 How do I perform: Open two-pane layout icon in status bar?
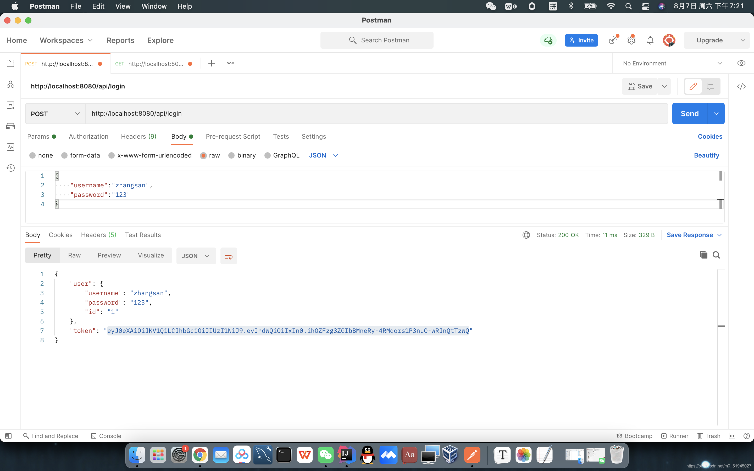point(732,436)
